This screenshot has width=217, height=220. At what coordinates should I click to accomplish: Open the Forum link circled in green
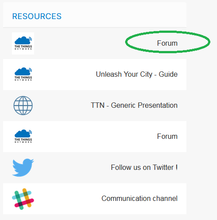tap(167, 43)
